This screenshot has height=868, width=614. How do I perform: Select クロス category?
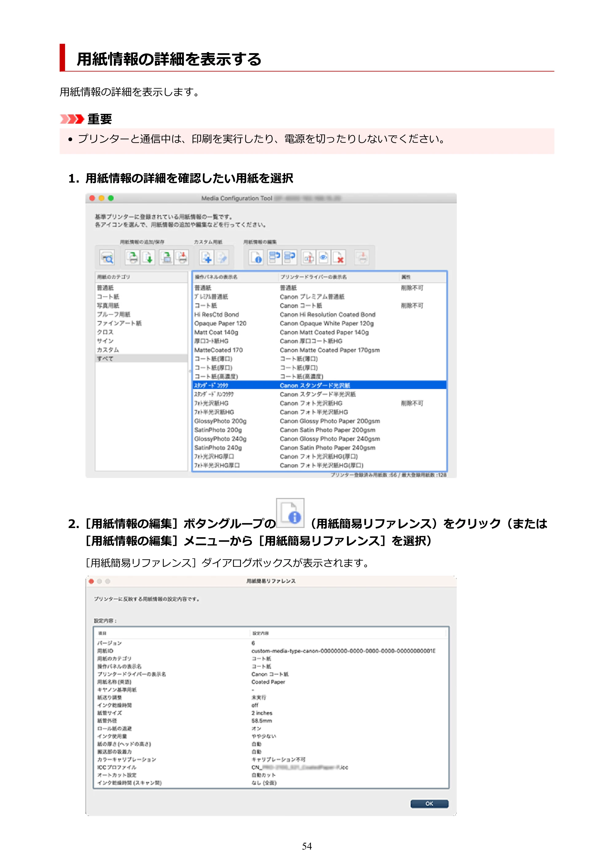coord(141,332)
